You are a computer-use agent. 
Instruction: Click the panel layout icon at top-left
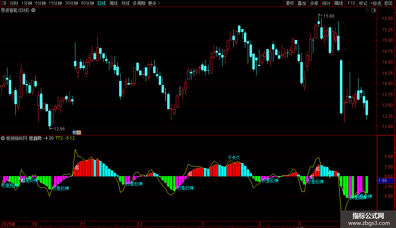coord(4,3)
